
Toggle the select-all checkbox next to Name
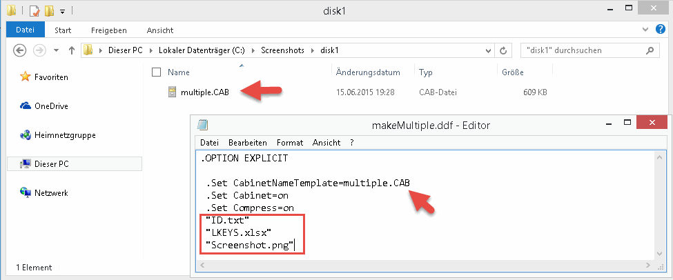(156, 72)
